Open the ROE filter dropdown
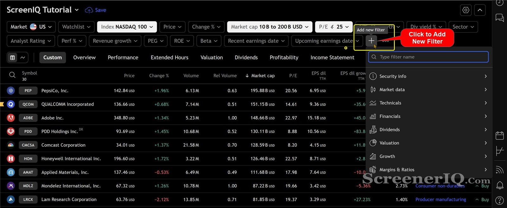Viewport: 507px width, 208px height. tap(182, 41)
